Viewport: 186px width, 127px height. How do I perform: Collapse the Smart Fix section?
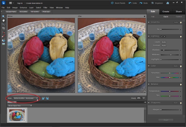(x=149, y=22)
